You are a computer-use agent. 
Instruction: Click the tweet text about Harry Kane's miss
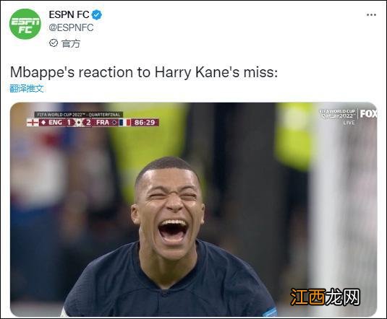tap(144, 72)
